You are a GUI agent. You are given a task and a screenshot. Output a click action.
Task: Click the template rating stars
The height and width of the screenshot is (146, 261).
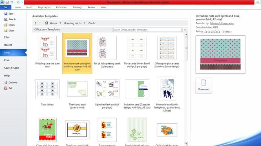212,32
